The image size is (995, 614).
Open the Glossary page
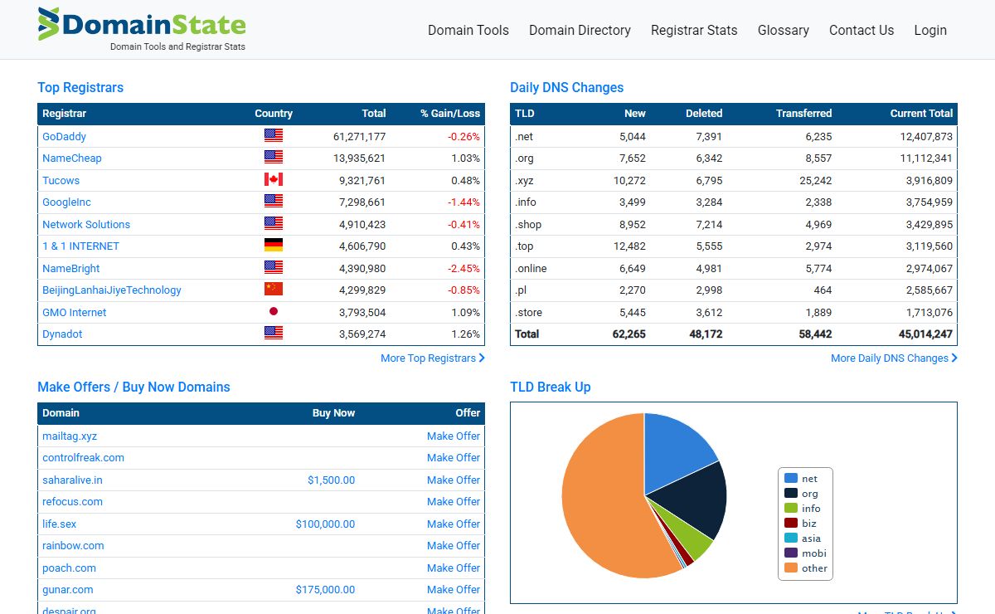(x=784, y=30)
